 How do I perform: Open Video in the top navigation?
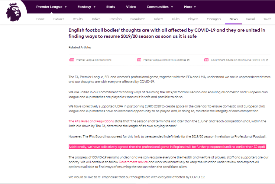(131, 7)
